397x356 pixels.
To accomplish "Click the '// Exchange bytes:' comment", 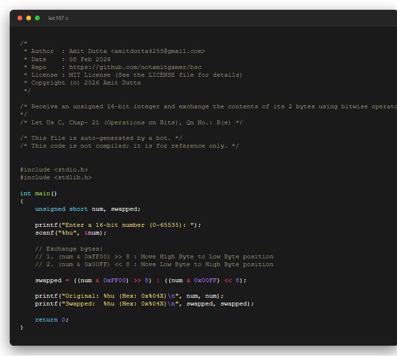I will point(69,249).
